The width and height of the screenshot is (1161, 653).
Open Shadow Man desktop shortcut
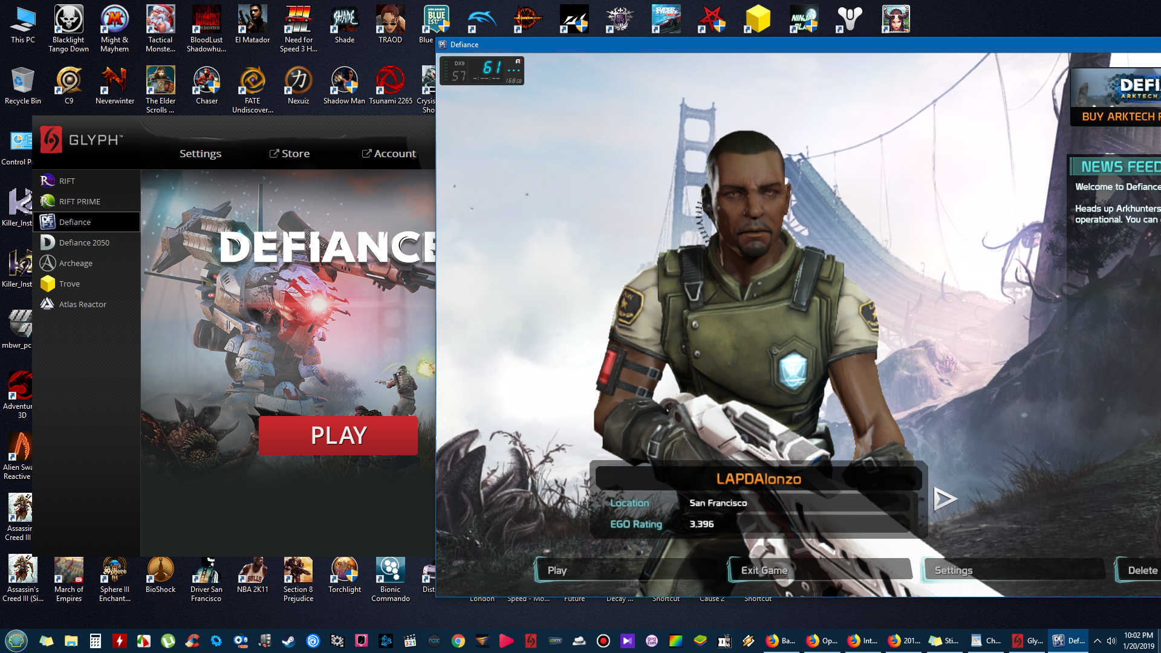(344, 86)
